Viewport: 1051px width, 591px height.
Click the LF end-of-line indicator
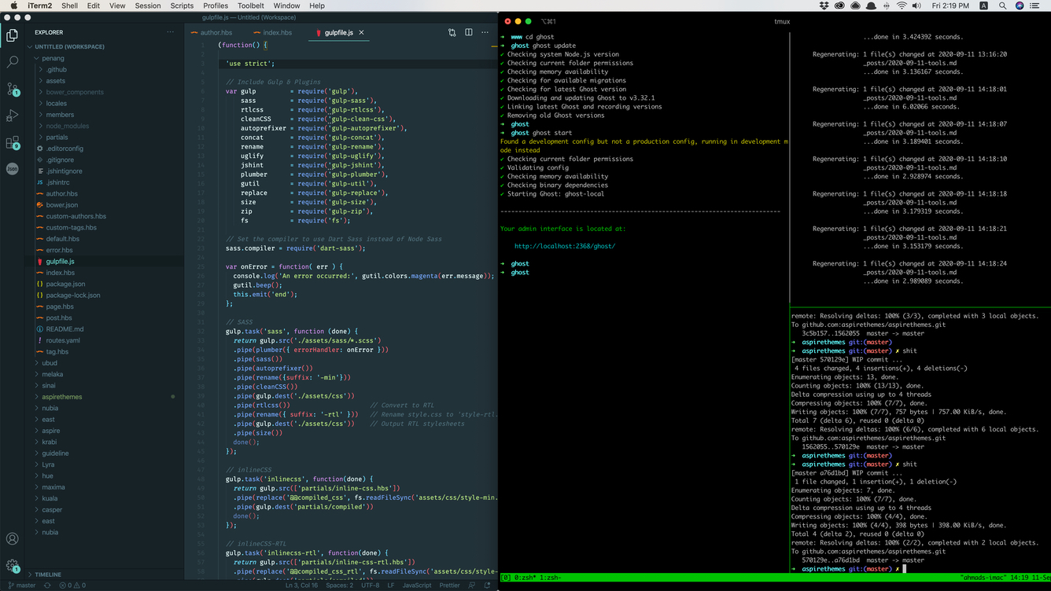(391, 585)
